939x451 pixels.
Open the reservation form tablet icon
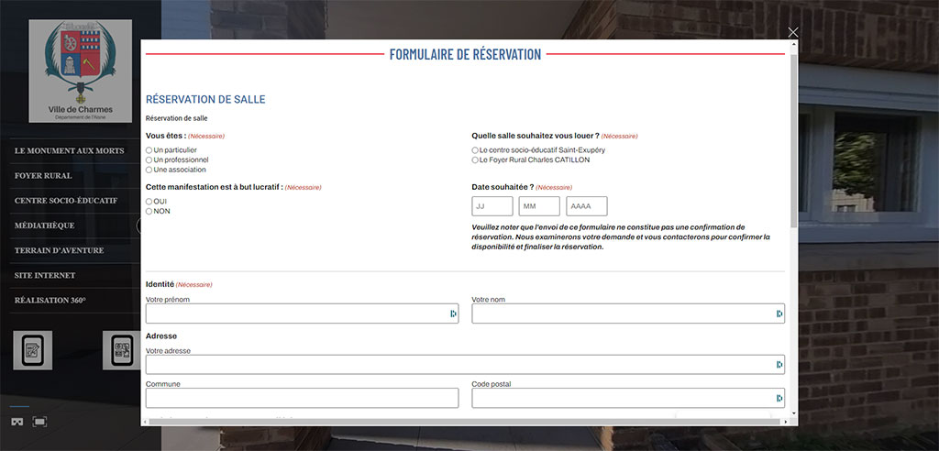[x=32, y=350]
